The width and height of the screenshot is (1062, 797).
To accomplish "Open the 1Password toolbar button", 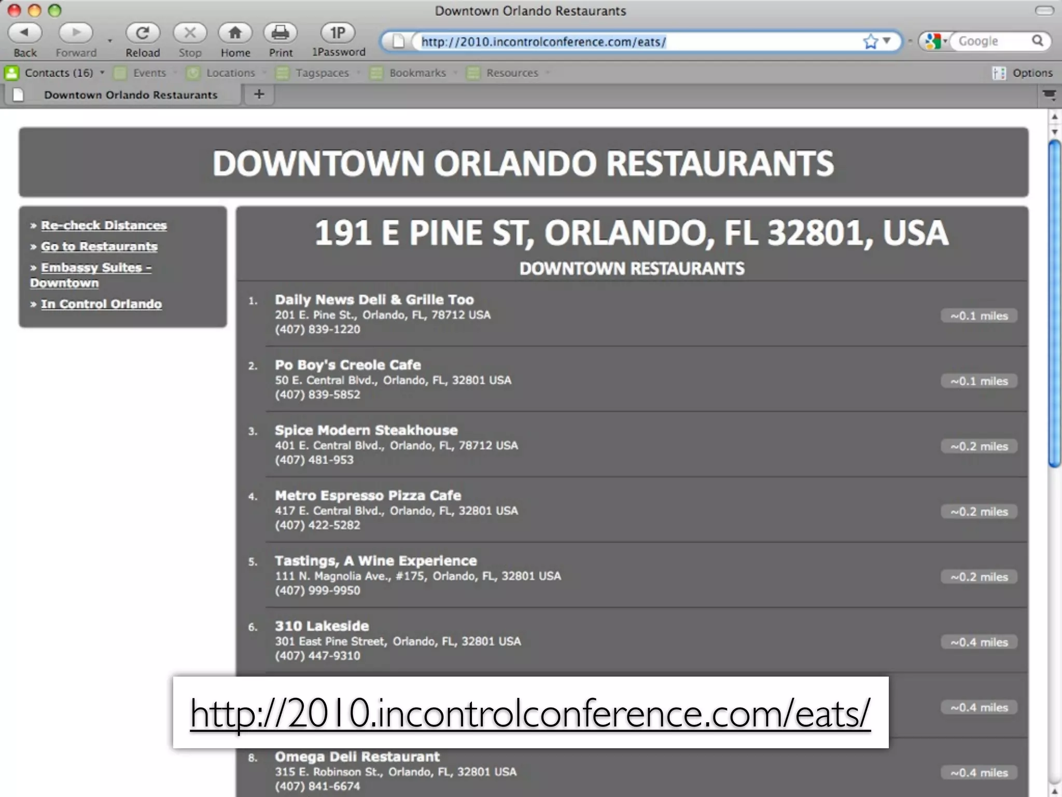I will tap(338, 33).
